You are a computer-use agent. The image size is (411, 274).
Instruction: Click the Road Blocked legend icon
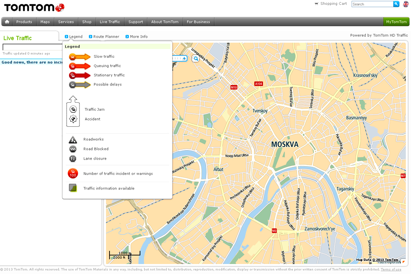(73, 149)
